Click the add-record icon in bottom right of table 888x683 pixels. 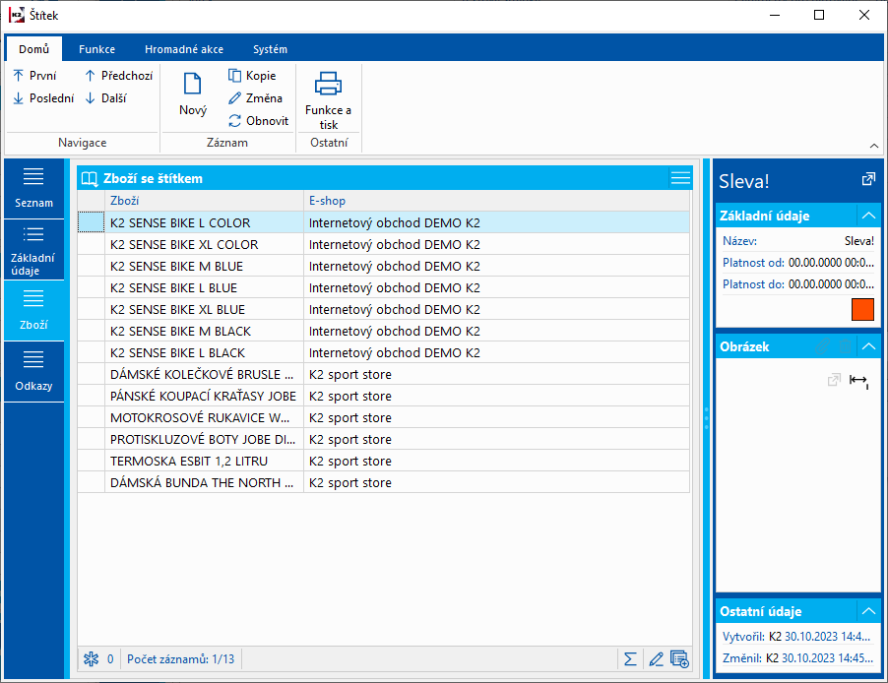[x=679, y=658]
